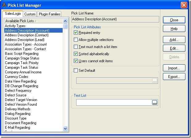Select Campaign Stage Status in list
This screenshot has height=138, width=191.
point(22,58)
